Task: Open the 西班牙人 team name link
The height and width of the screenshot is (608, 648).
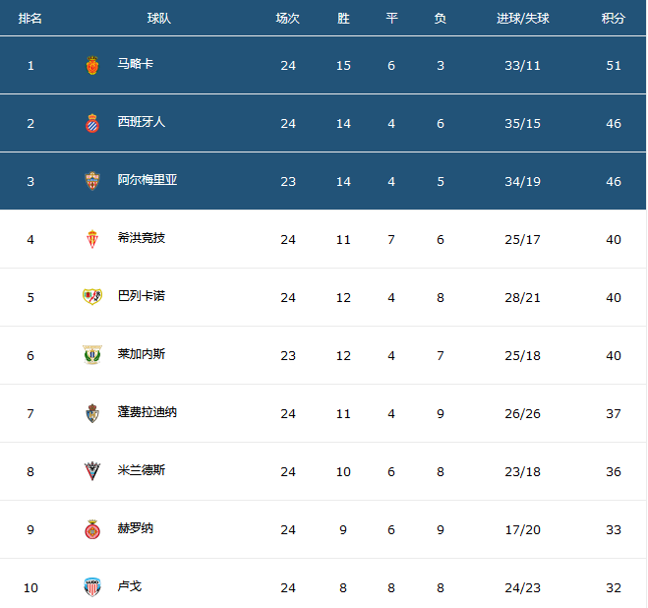Action: [x=141, y=122]
